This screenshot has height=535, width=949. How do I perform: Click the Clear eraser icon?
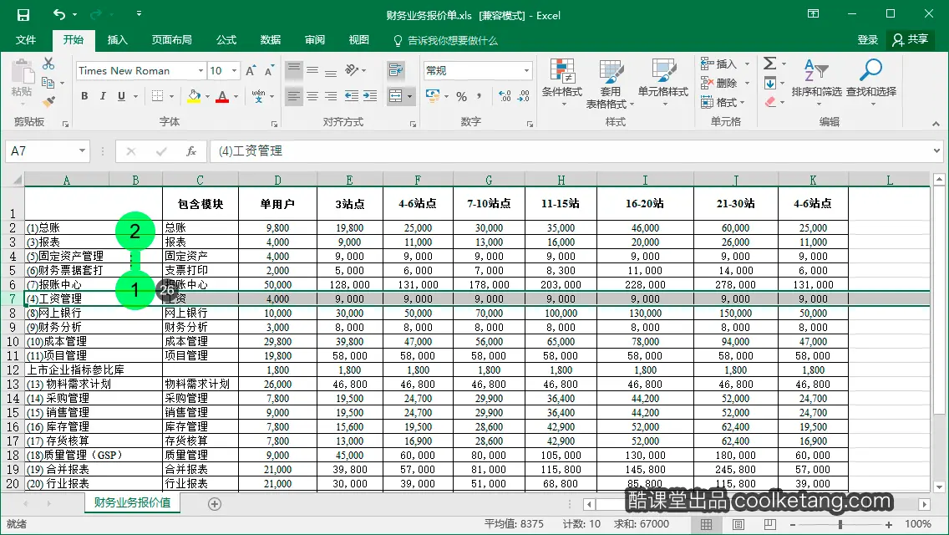click(770, 102)
